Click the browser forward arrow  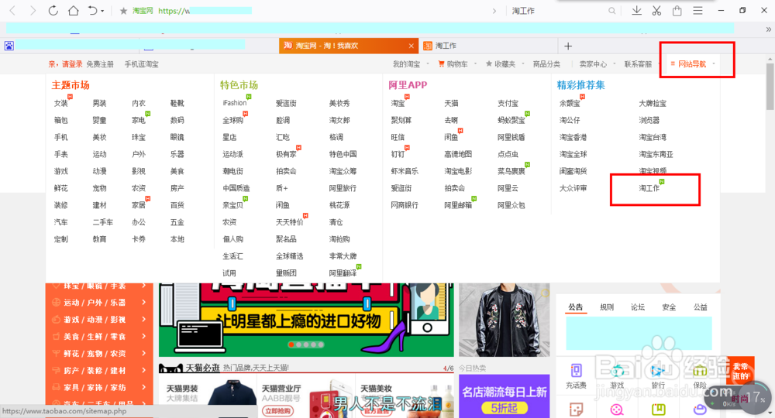tap(33, 10)
